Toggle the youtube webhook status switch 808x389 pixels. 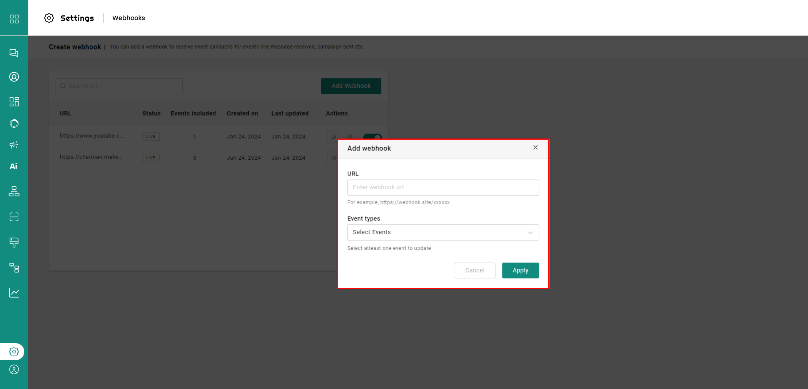point(372,136)
